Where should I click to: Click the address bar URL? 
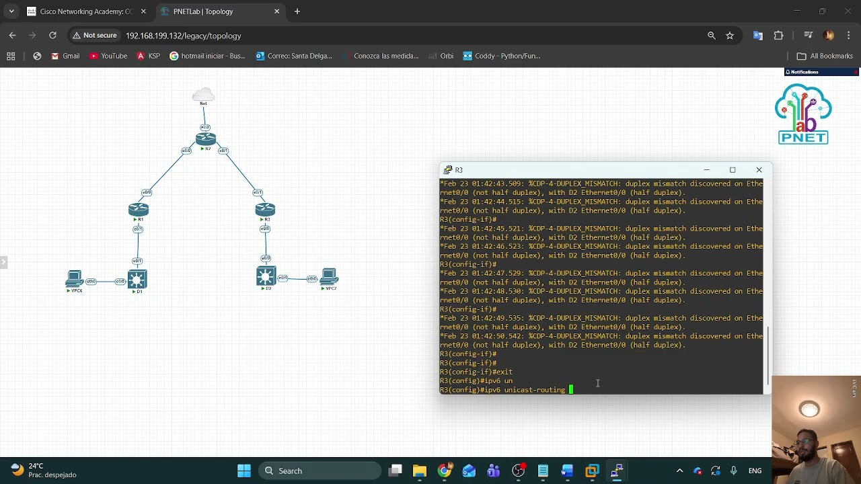coord(184,36)
